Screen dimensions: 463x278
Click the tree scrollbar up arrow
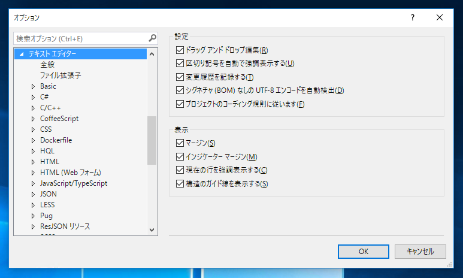point(152,54)
